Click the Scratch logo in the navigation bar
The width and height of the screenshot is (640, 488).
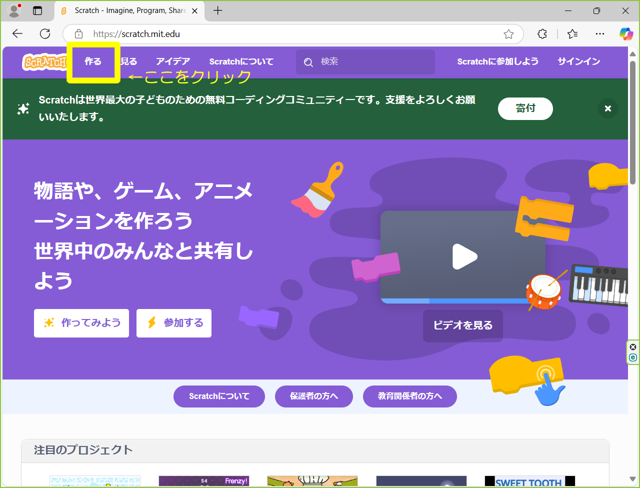[x=44, y=62]
